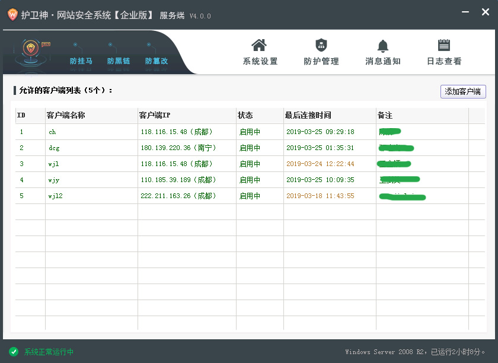Click the V4.0.0 version label
The height and width of the screenshot is (363, 498).
click(x=200, y=16)
